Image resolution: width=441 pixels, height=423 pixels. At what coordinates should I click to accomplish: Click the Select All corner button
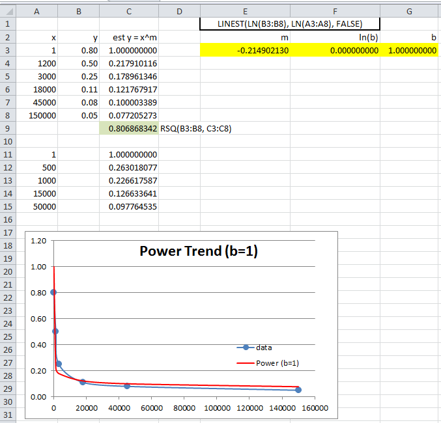click(7, 11)
